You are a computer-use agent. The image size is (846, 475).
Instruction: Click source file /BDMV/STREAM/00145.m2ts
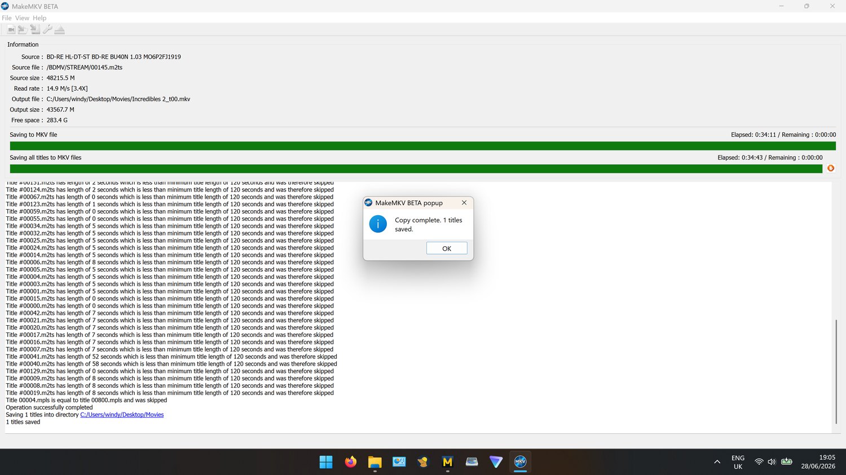click(x=84, y=68)
